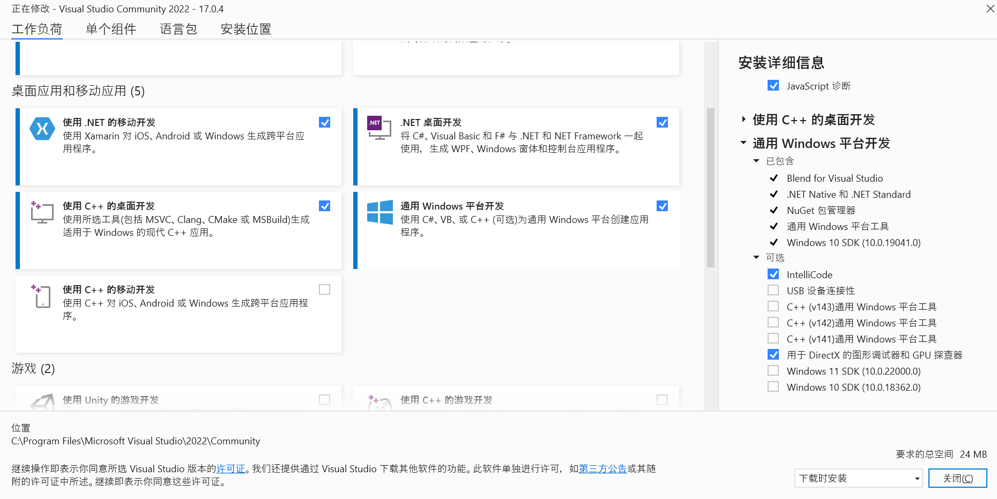
Task: Click the 要求的总空间 24 MB text
Action: coord(941,455)
